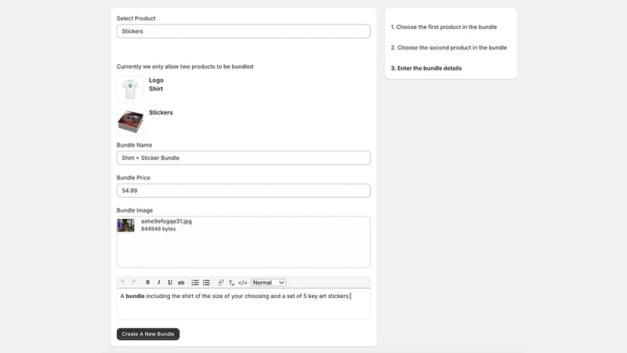This screenshot has height=353, width=627.
Task: Switch to HTML code view
Action: pos(243,282)
